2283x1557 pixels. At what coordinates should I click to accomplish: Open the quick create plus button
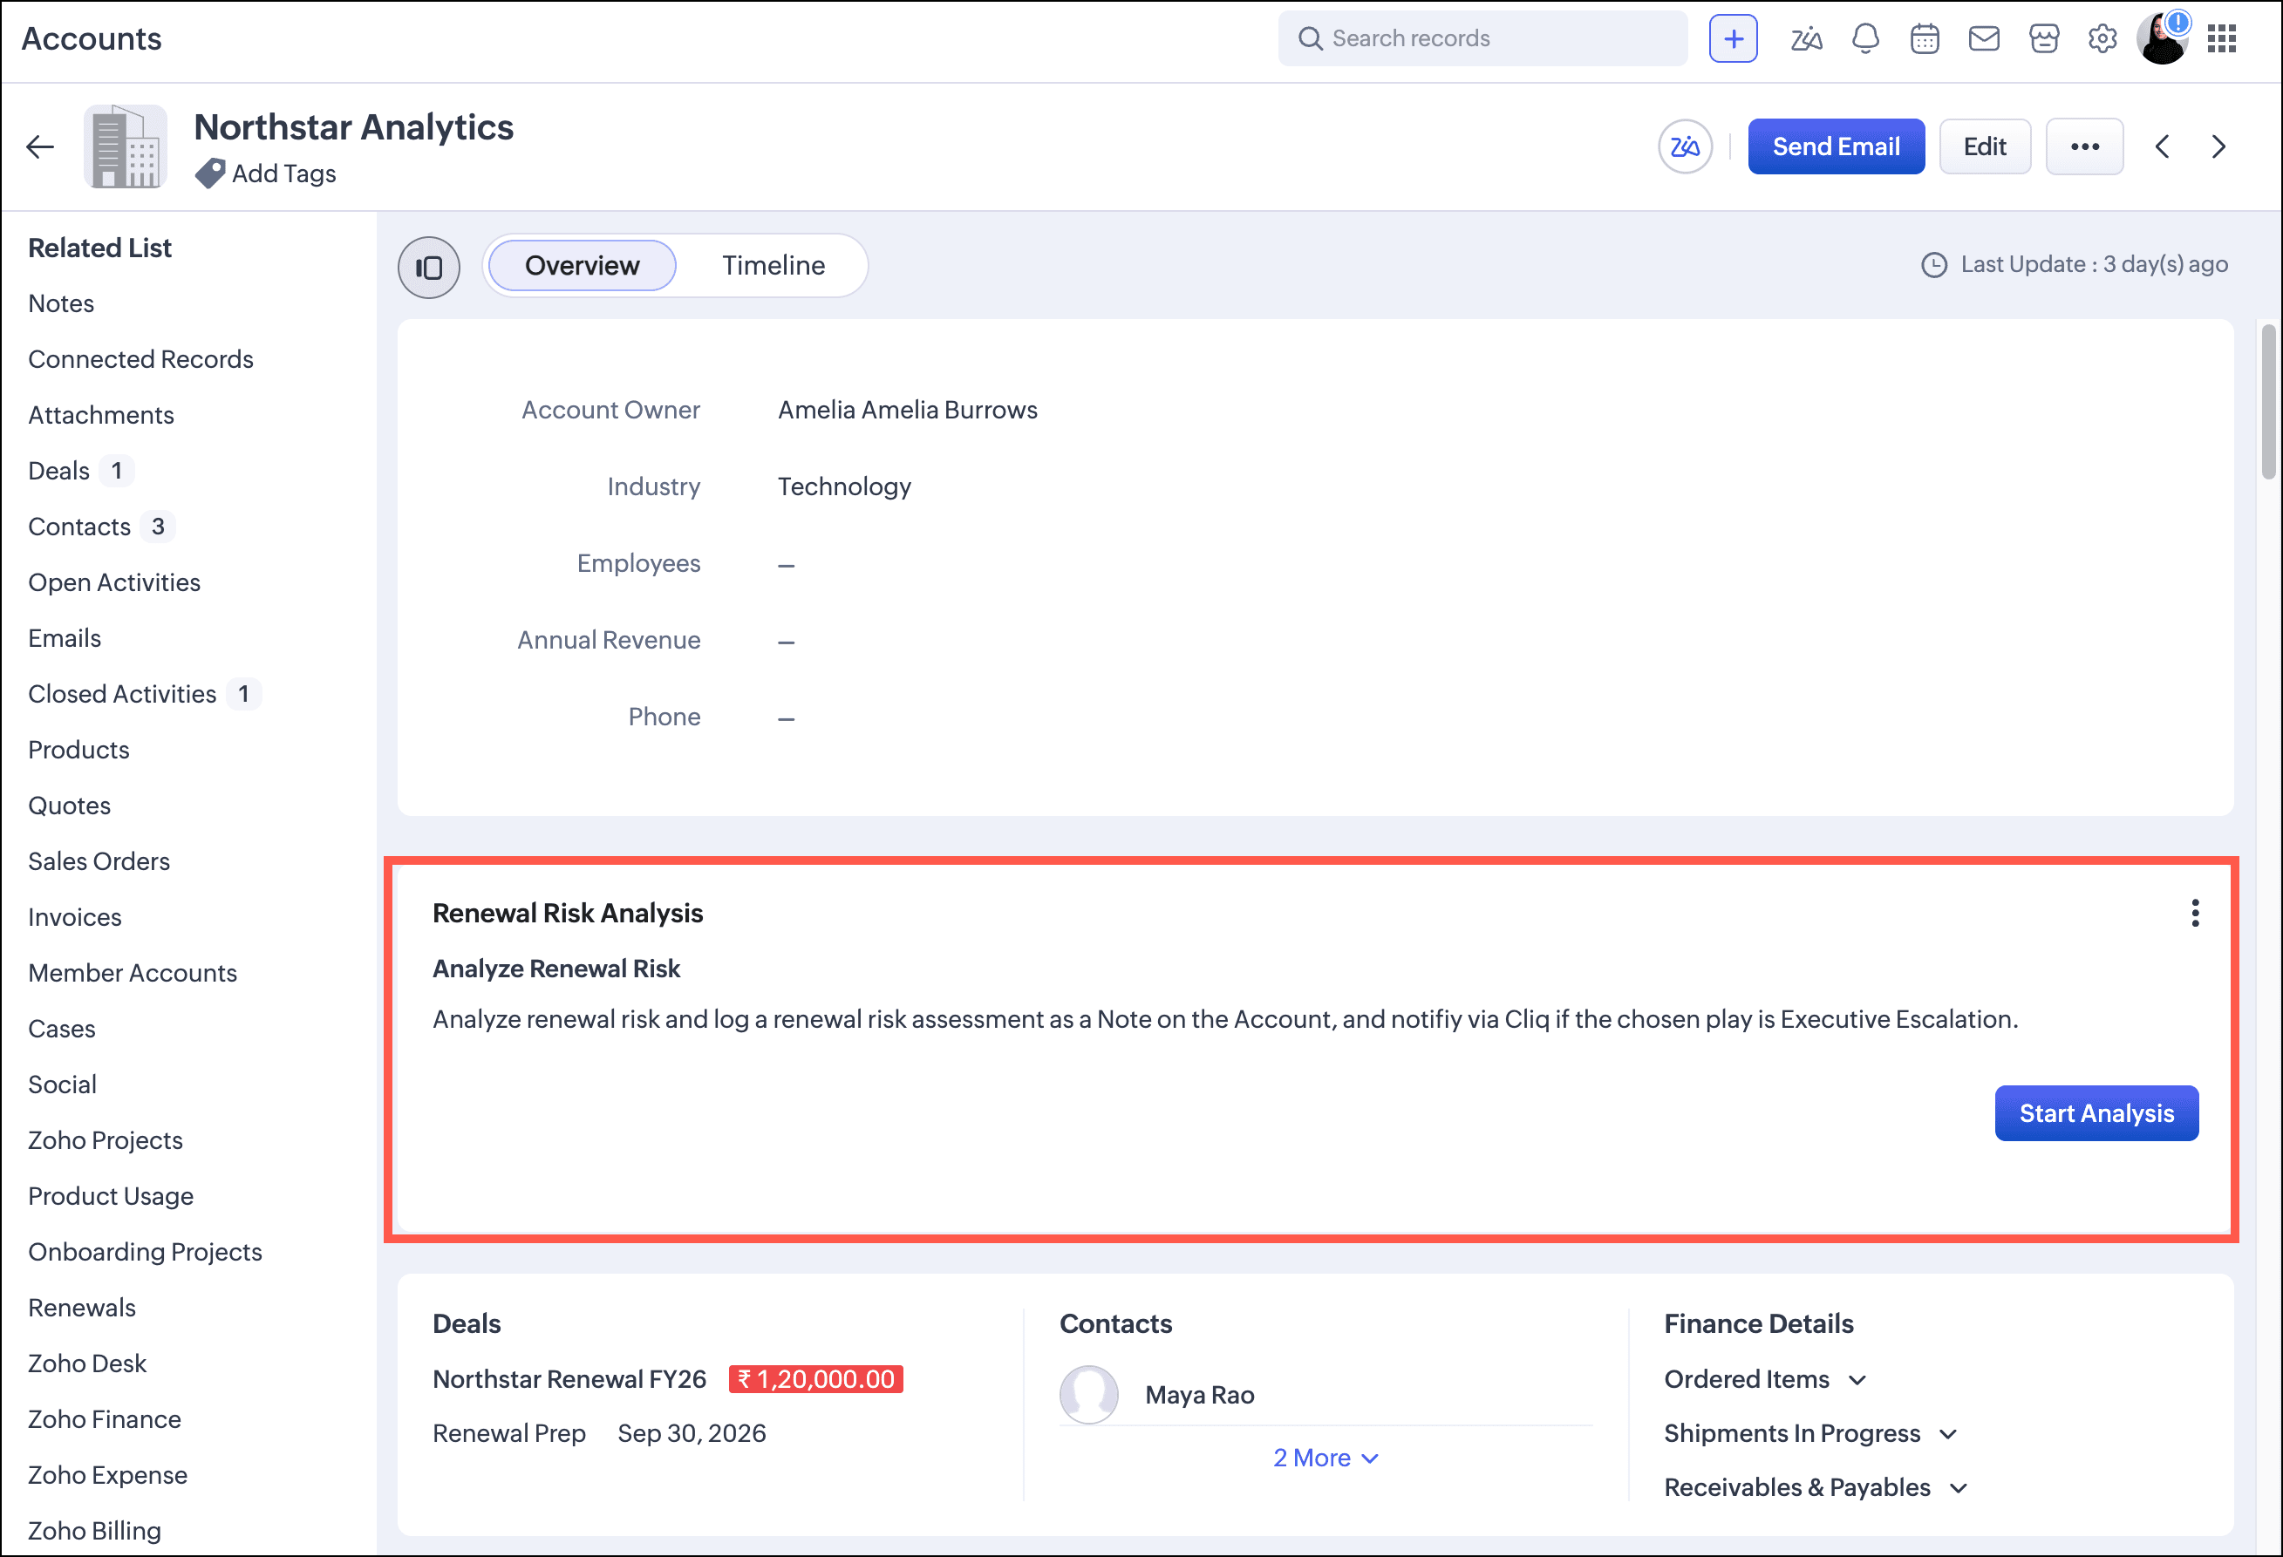tap(1733, 39)
